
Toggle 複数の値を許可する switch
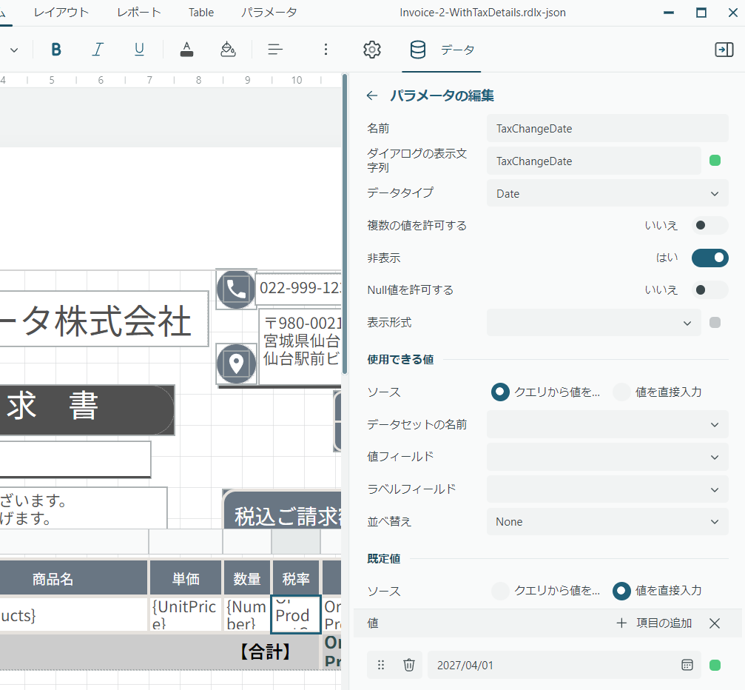[709, 225]
